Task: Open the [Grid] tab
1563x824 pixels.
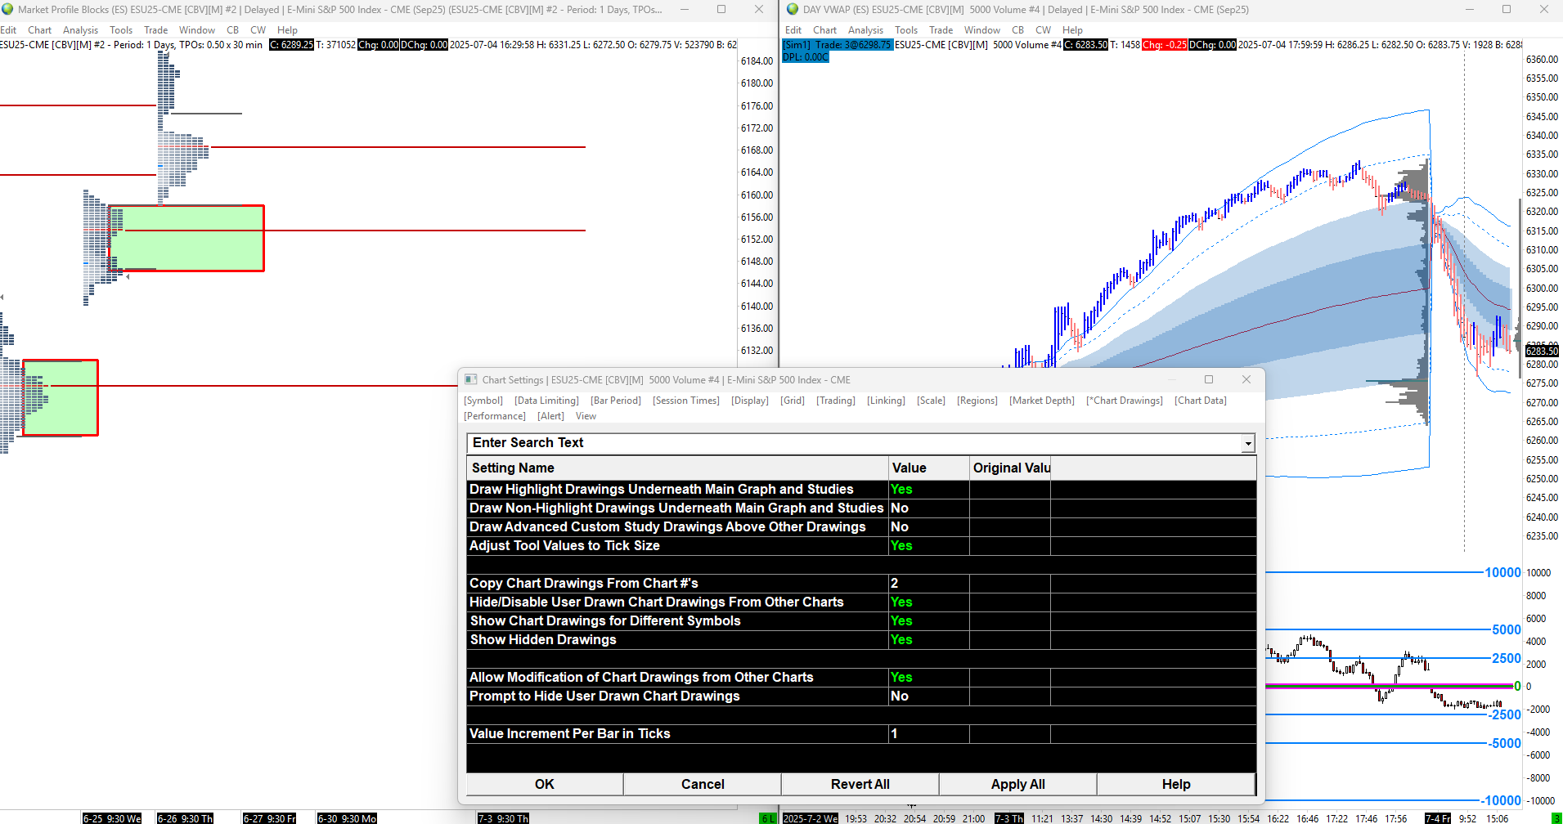Action: [793, 401]
